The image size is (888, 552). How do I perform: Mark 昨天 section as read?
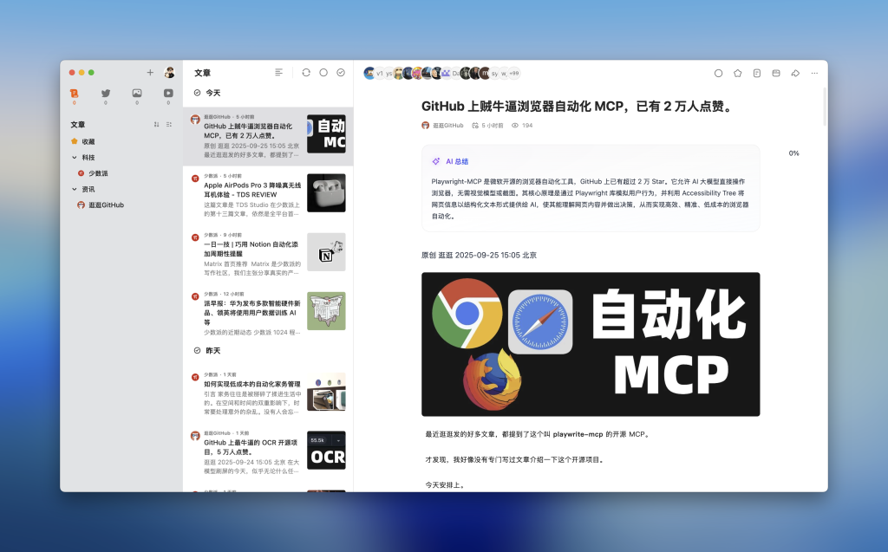click(197, 350)
